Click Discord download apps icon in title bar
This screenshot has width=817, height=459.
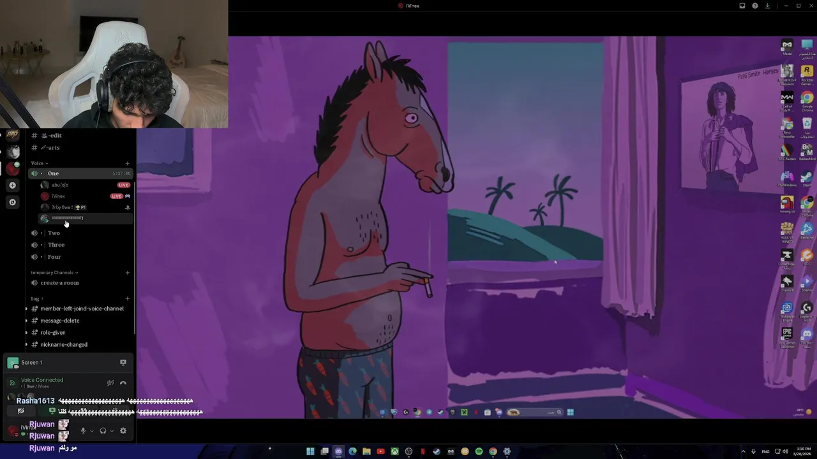tap(767, 6)
